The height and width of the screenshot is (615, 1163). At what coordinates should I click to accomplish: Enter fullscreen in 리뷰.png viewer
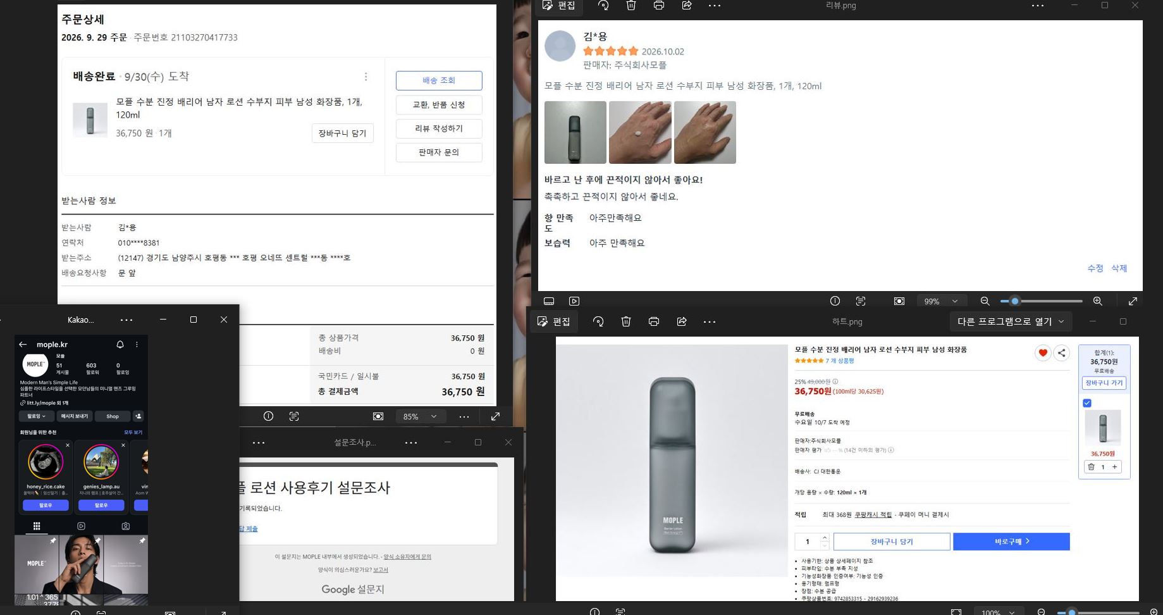click(1133, 301)
